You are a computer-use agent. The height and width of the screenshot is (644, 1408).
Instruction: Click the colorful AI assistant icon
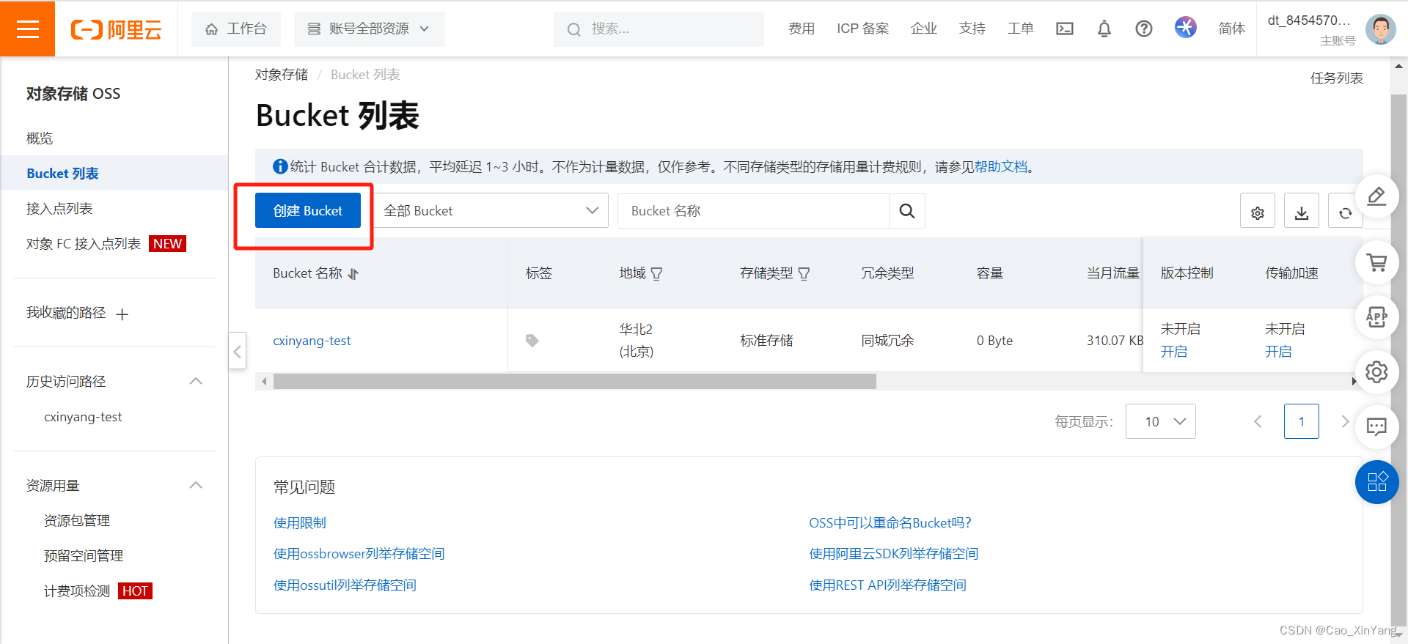click(x=1185, y=28)
